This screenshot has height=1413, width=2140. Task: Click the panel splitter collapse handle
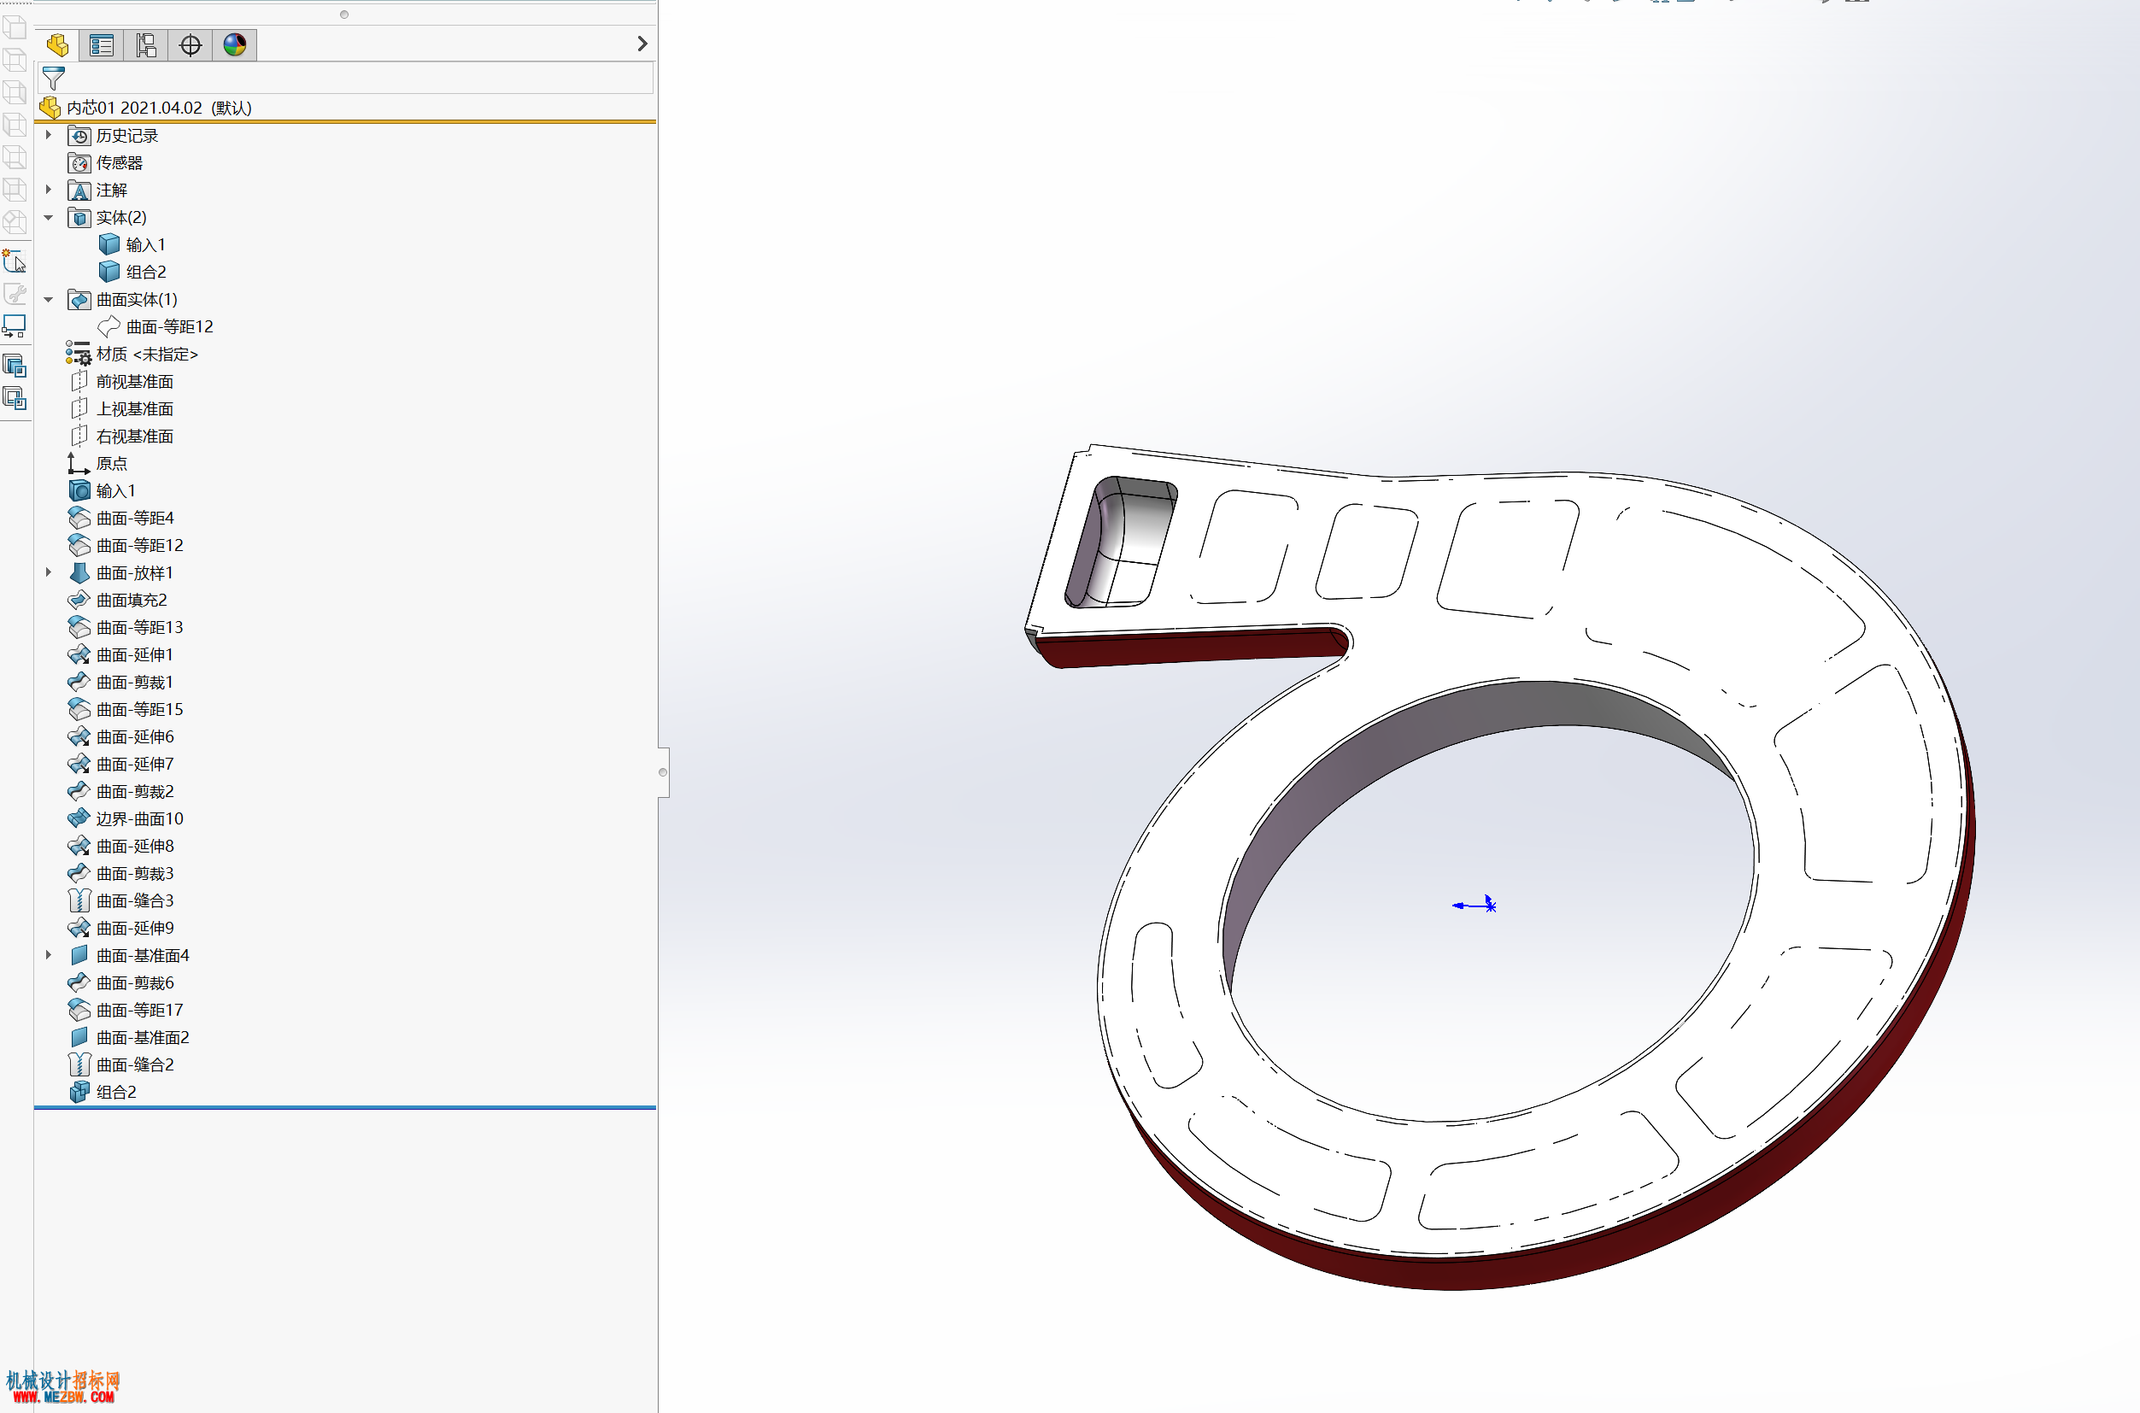[663, 772]
